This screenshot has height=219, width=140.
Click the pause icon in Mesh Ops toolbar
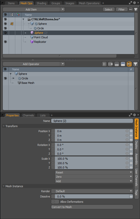click(104, 64)
